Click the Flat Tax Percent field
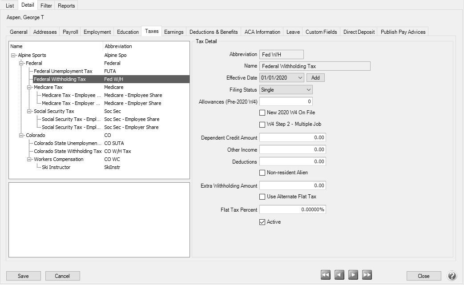The height and width of the screenshot is (285, 464). click(x=293, y=209)
